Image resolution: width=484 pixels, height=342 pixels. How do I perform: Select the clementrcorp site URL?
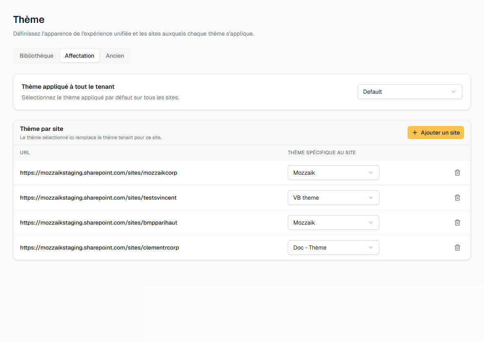pyautogui.click(x=99, y=248)
